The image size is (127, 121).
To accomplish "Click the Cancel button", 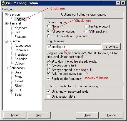I will pos(112,115).
